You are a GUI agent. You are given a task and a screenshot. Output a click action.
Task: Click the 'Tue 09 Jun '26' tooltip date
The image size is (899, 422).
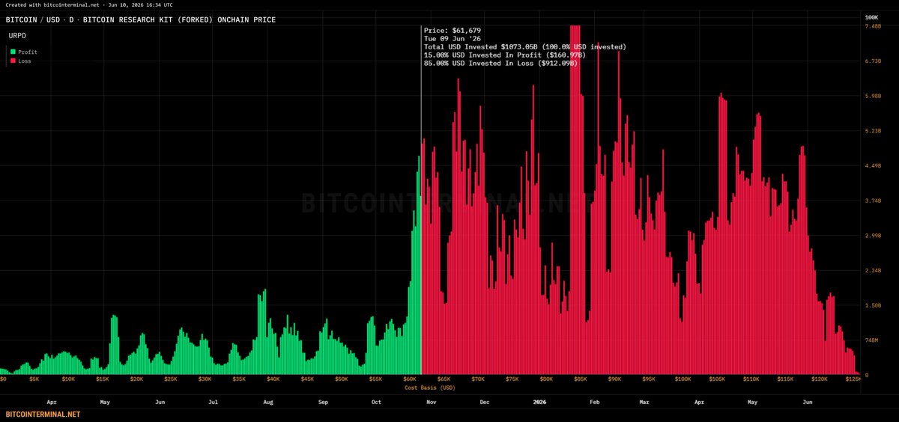(x=452, y=38)
